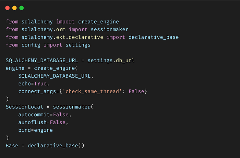Screen dimensions: 240x158
Task: Click the closing parenthesis after connect_args line
Action: [x=7, y=99]
